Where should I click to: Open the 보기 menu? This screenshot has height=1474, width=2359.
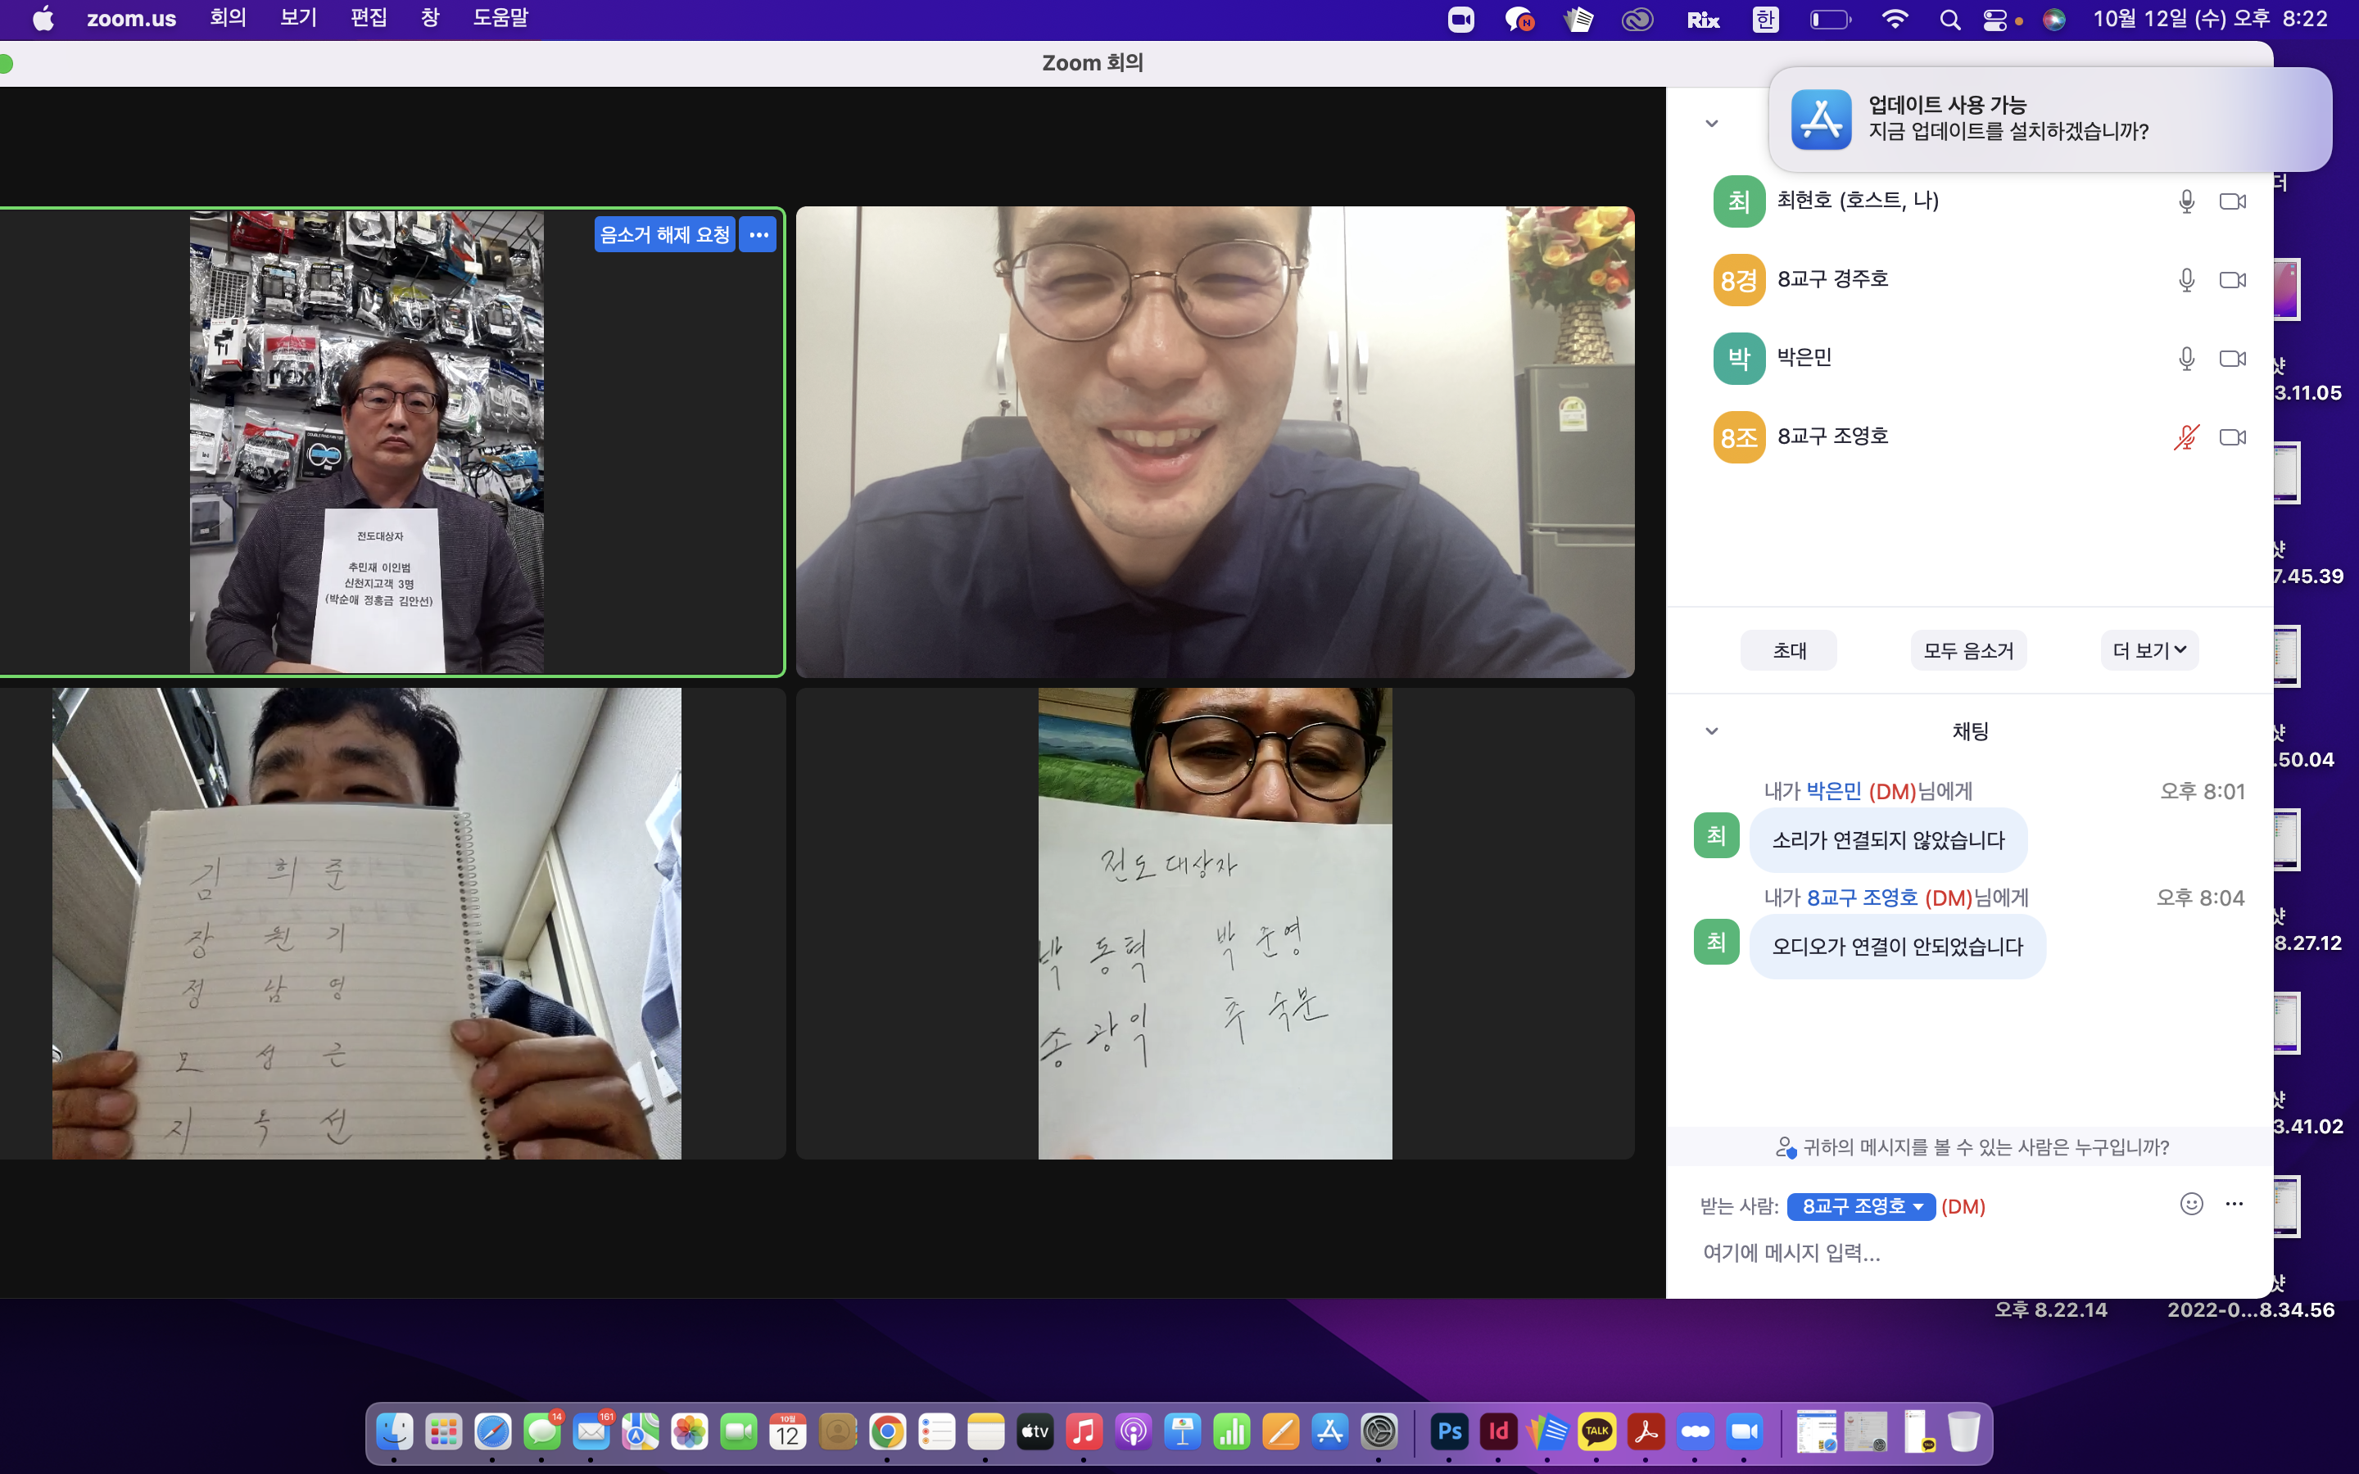pos(298,19)
